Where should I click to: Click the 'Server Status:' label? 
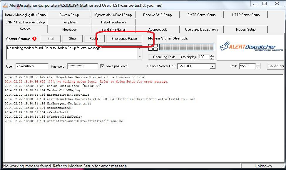18,39
